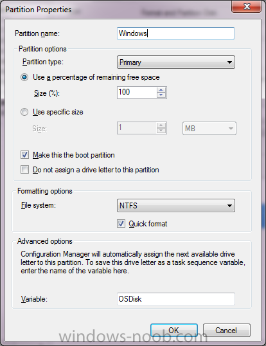The width and height of the screenshot is (266, 346).
Task: Close the Partition Properties dialog
Action: click(x=247, y=6)
